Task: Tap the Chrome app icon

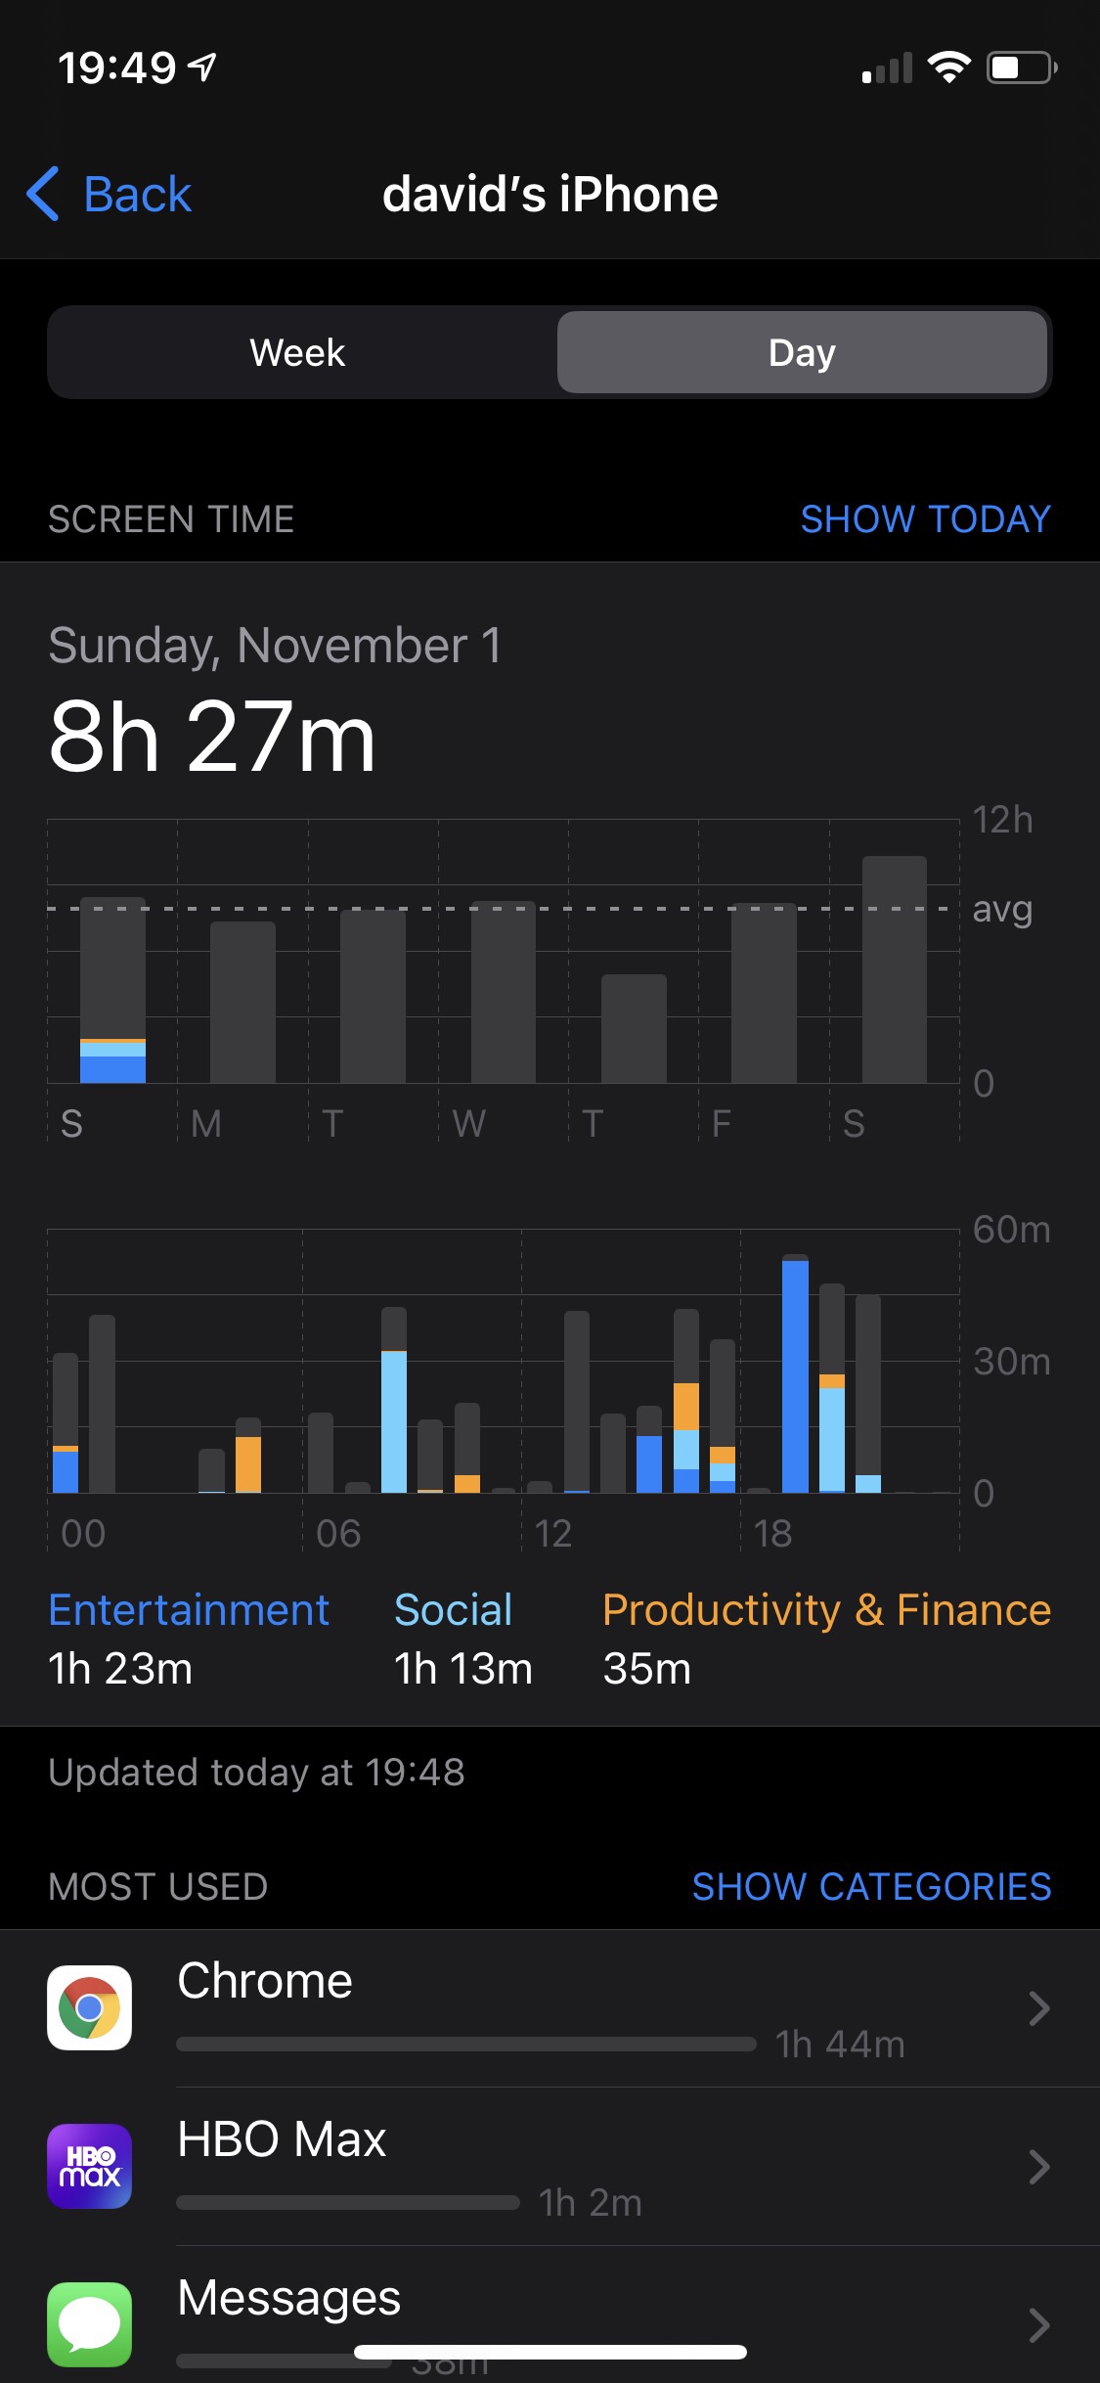Action: (x=89, y=2007)
